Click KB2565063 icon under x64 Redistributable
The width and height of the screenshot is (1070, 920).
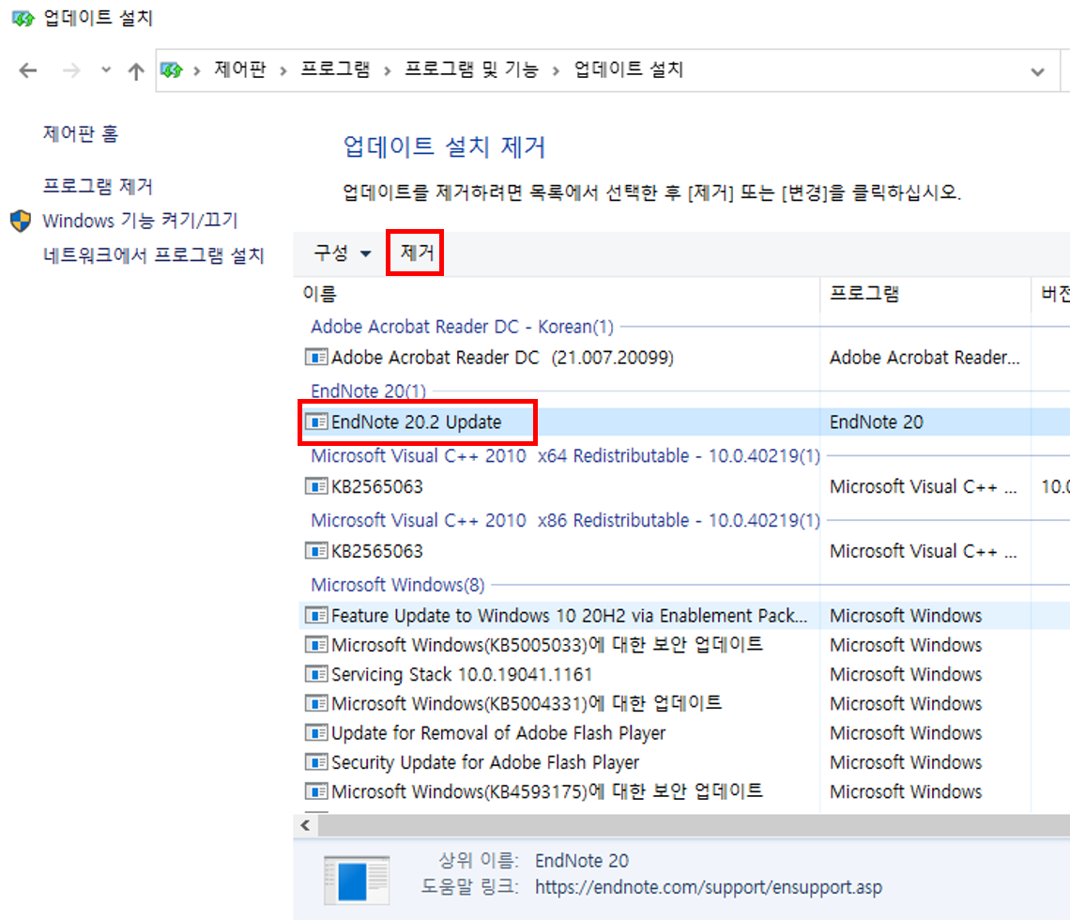coord(315,486)
